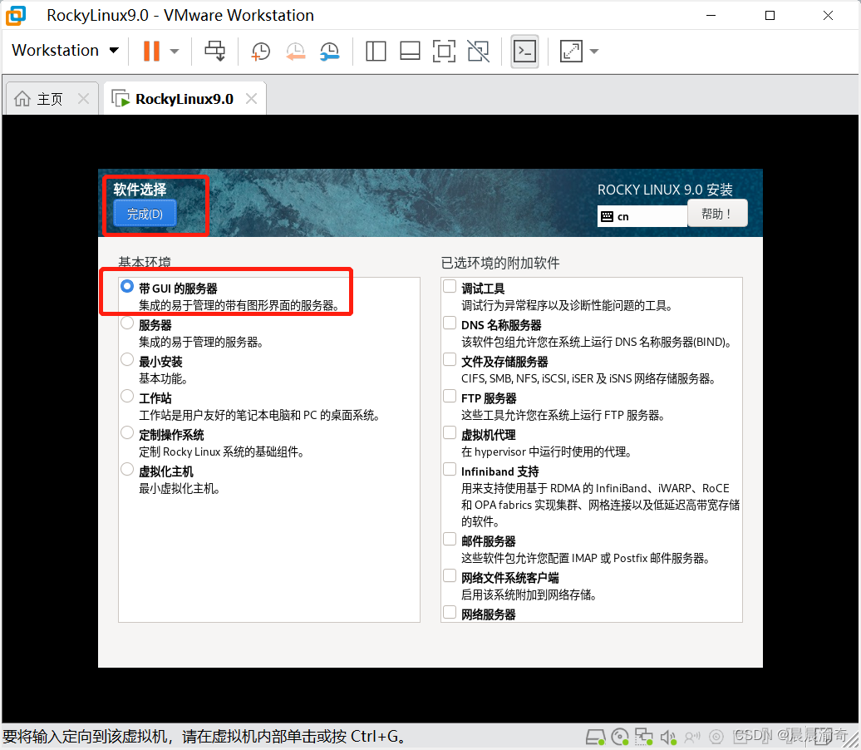Viewport: 861px width, 750px height.
Task: Send Ctrl+Alt+Del to the virtual machine
Action: pos(214,51)
